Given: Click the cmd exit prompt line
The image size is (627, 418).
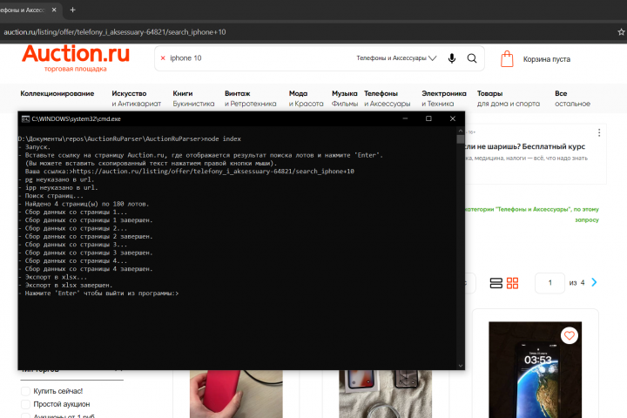Looking at the screenshot, I should tap(102, 293).
